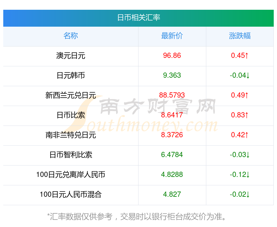
Task: Click the price 8.6417
Action: click(x=172, y=115)
